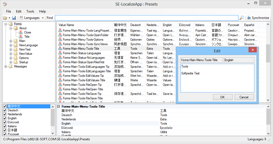
Task: Uncheck the English language checkbox
Action: coord(5,118)
